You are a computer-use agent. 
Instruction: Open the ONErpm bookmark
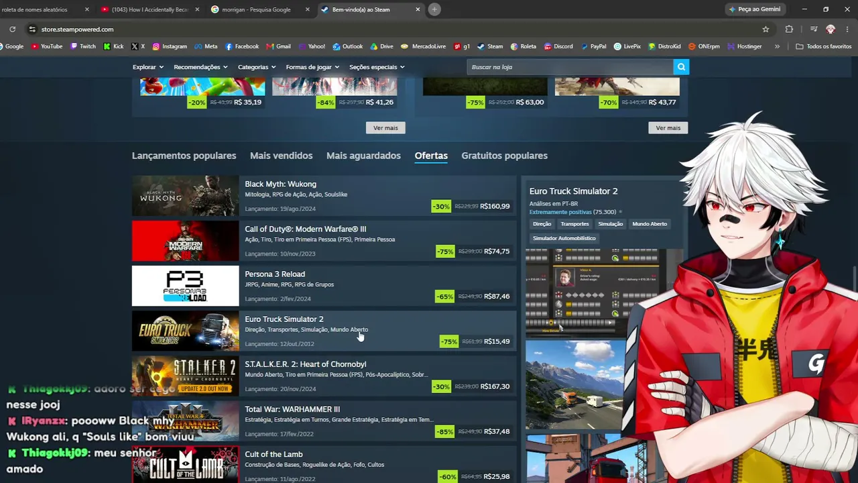(703, 46)
